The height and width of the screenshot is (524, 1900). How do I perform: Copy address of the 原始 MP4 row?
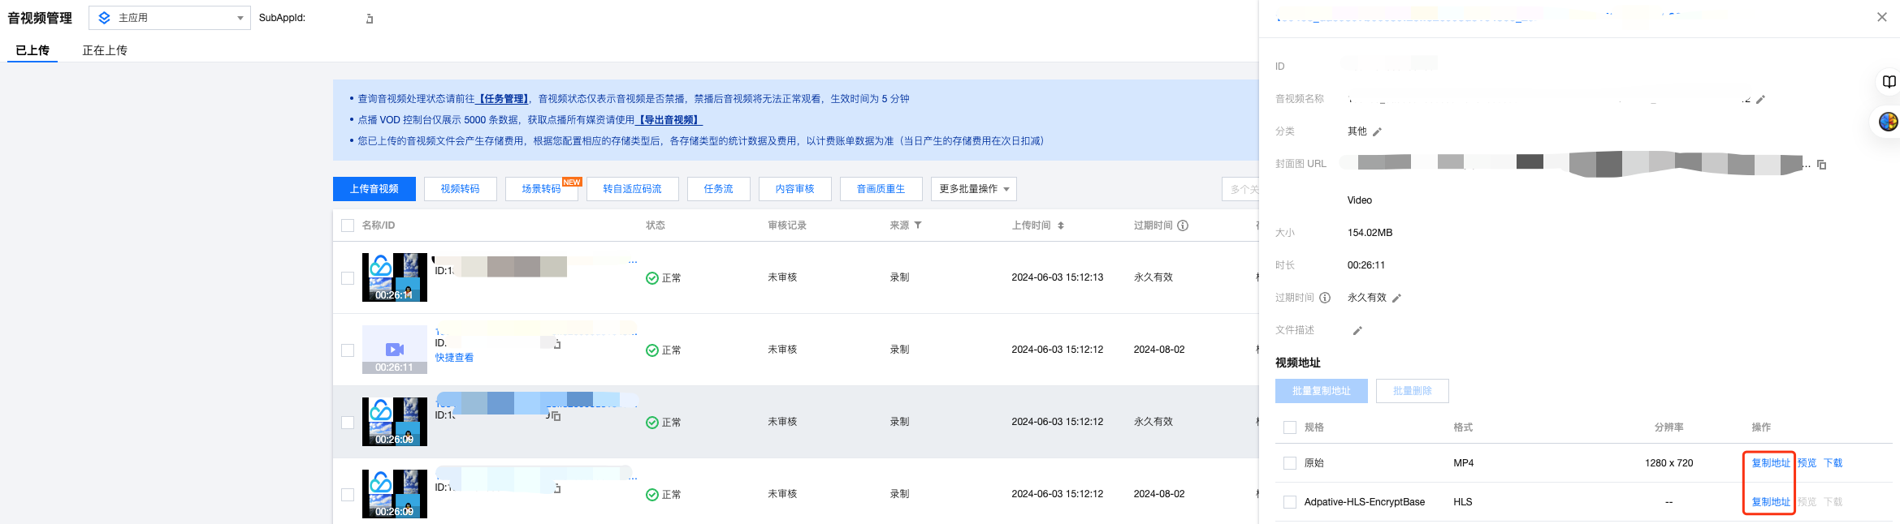pyautogui.click(x=1771, y=463)
